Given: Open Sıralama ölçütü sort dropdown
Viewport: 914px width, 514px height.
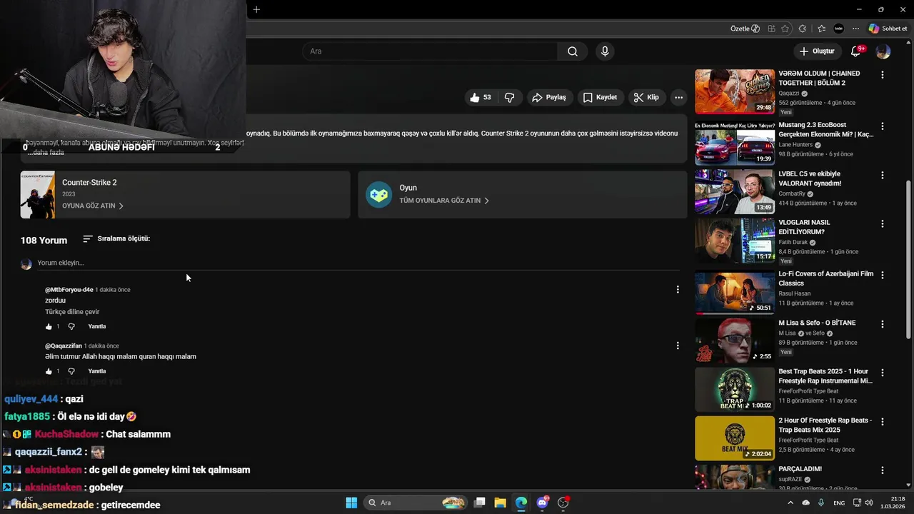Looking at the screenshot, I should [116, 238].
